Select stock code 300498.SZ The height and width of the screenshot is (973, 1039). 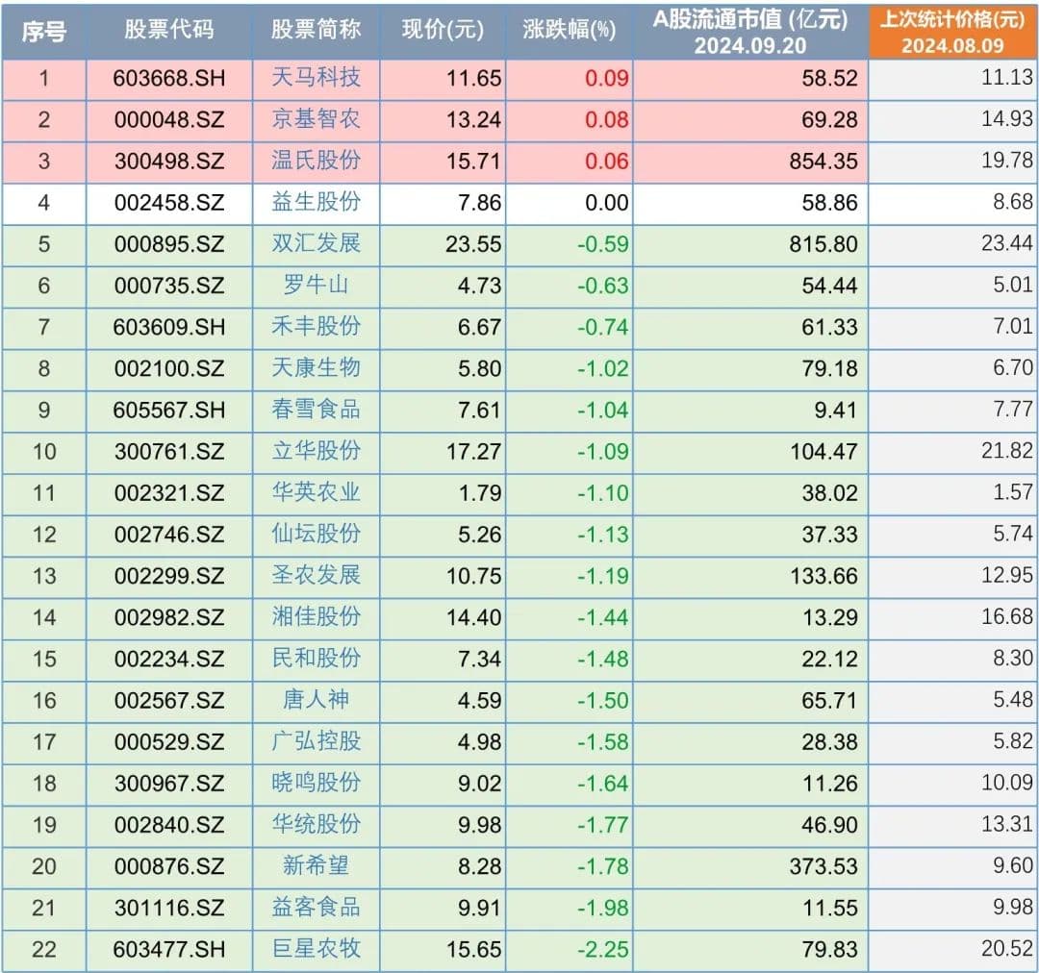169,162
